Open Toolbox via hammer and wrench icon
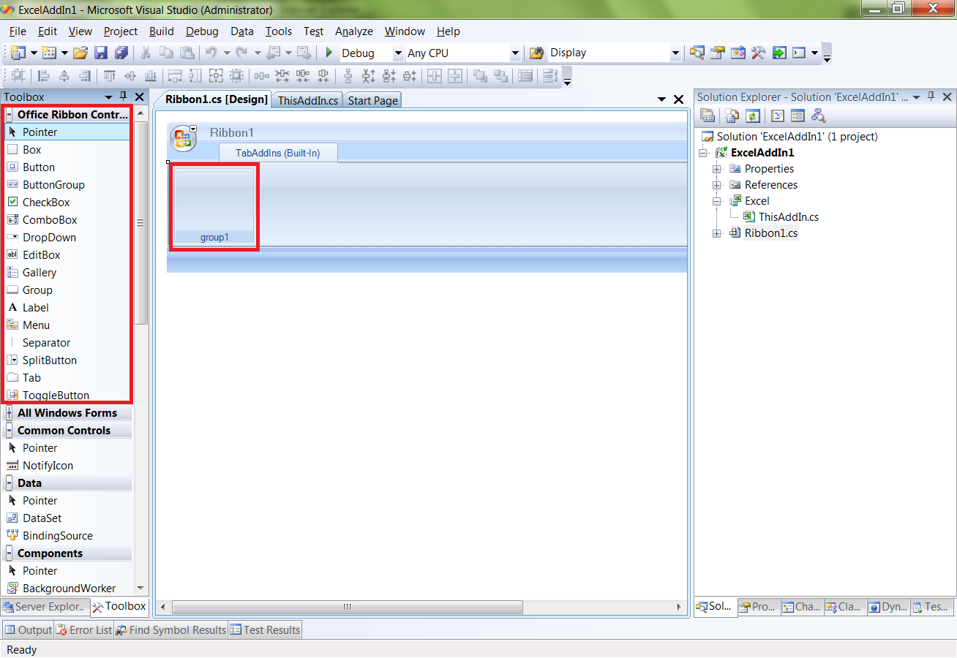957x658 pixels. point(759,53)
